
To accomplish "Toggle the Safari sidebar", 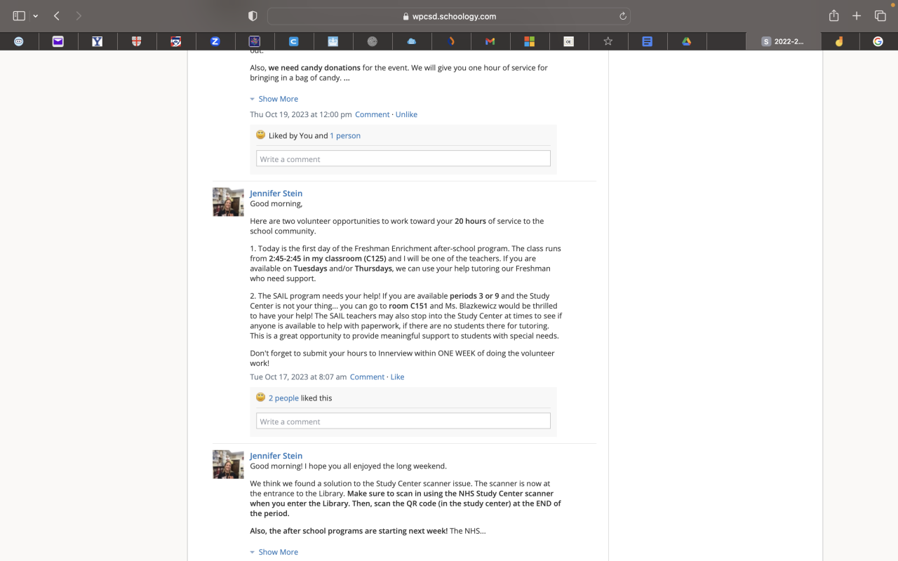I will (x=19, y=16).
